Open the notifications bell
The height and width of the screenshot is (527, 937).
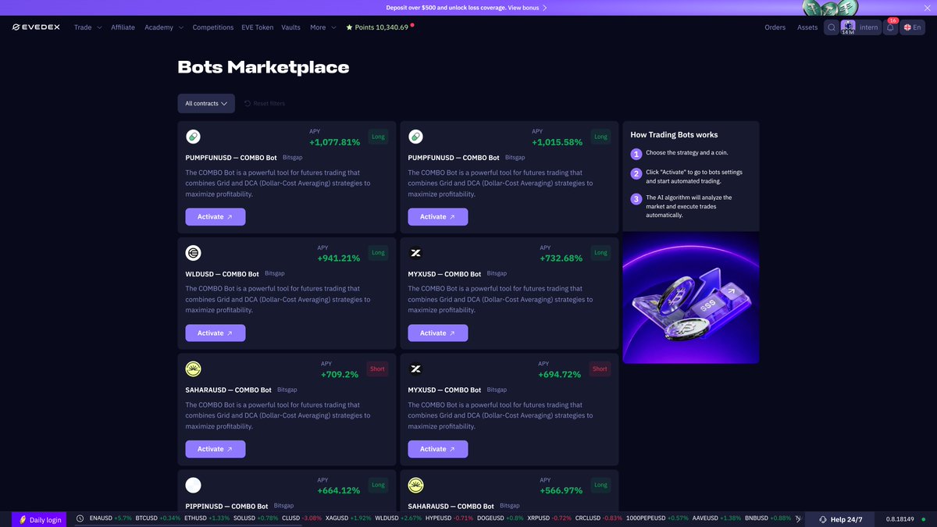pyautogui.click(x=890, y=27)
